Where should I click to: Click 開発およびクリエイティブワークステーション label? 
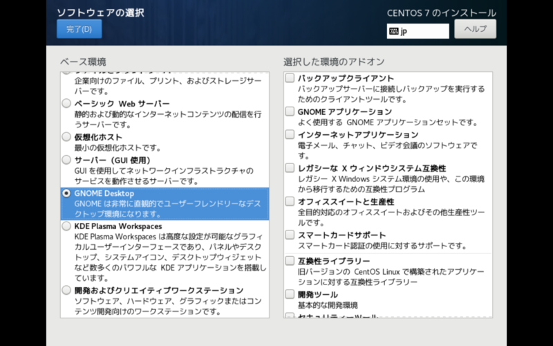(159, 291)
